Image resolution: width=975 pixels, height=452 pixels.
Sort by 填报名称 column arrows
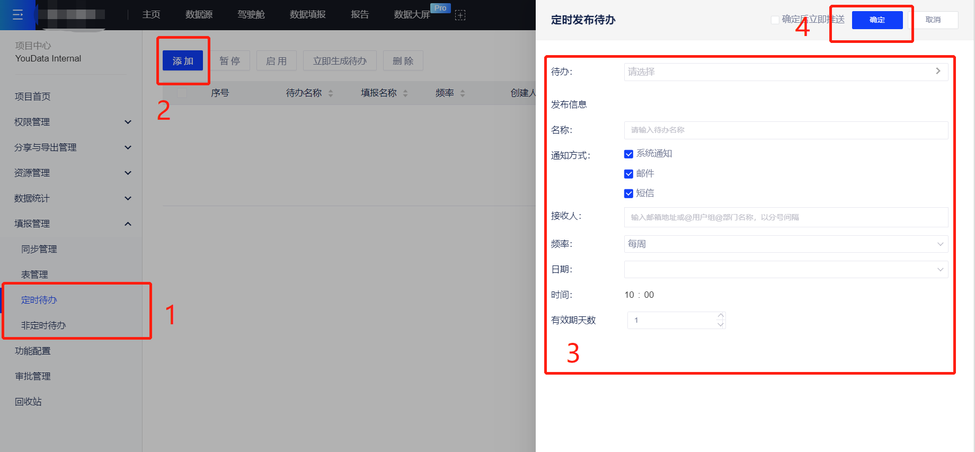[x=405, y=93]
